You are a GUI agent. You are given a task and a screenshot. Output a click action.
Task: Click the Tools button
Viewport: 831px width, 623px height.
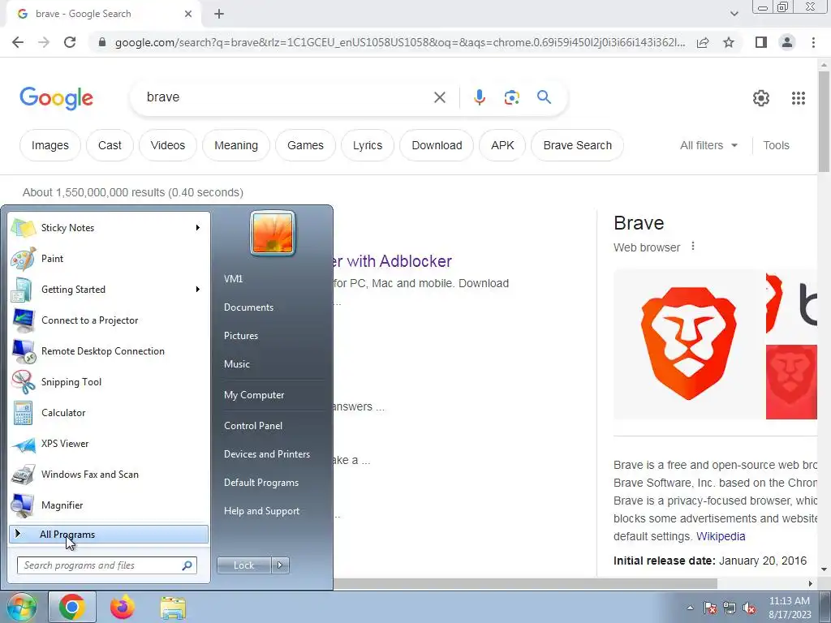[x=776, y=145]
